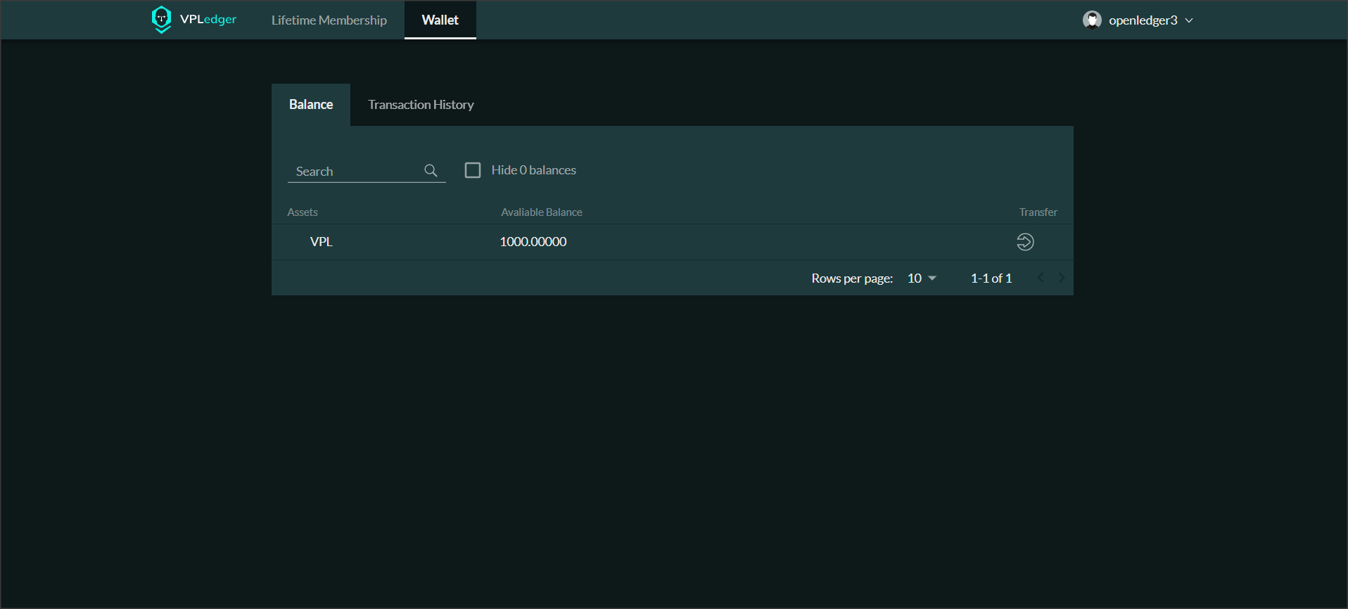Open the Wallet navigation item
Screen dimensions: 1348x609
click(x=440, y=20)
